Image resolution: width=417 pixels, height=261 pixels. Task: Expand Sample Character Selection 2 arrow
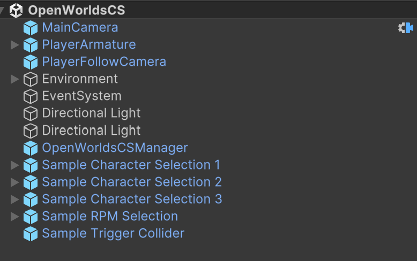(15, 182)
